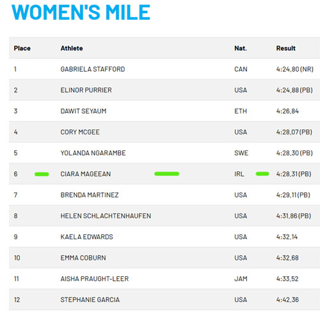Click the Nat. column header
This screenshot has width=320, height=311.
pyautogui.click(x=241, y=48)
